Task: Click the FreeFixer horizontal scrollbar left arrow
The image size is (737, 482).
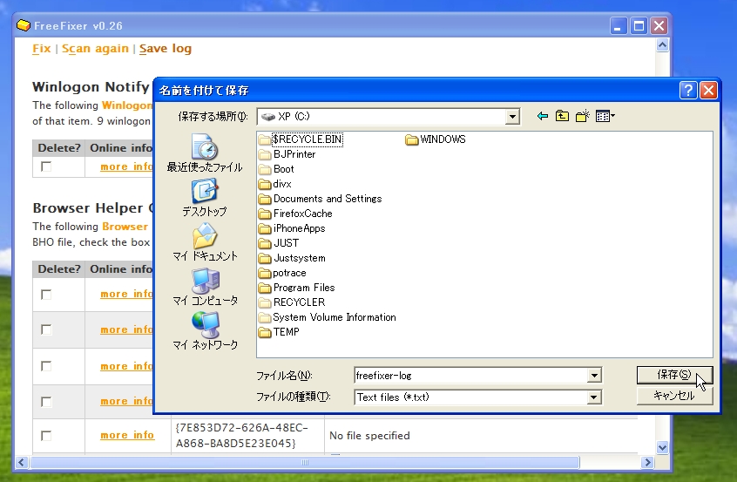Action: tap(21, 462)
